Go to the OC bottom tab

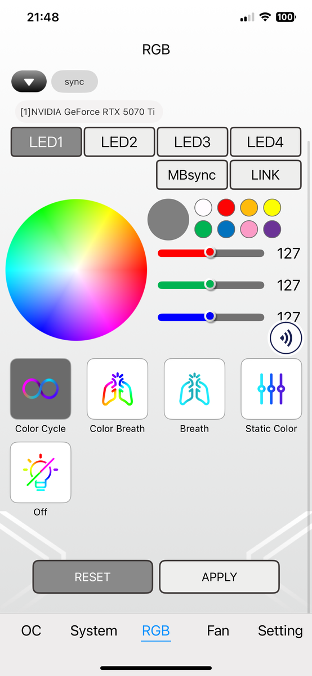point(32,630)
